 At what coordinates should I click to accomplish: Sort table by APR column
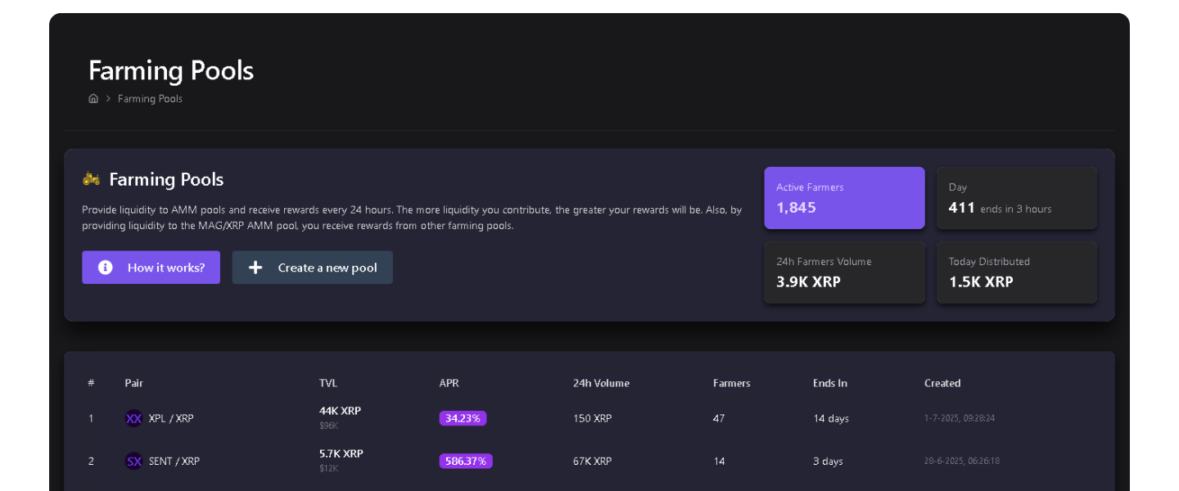tap(449, 383)
